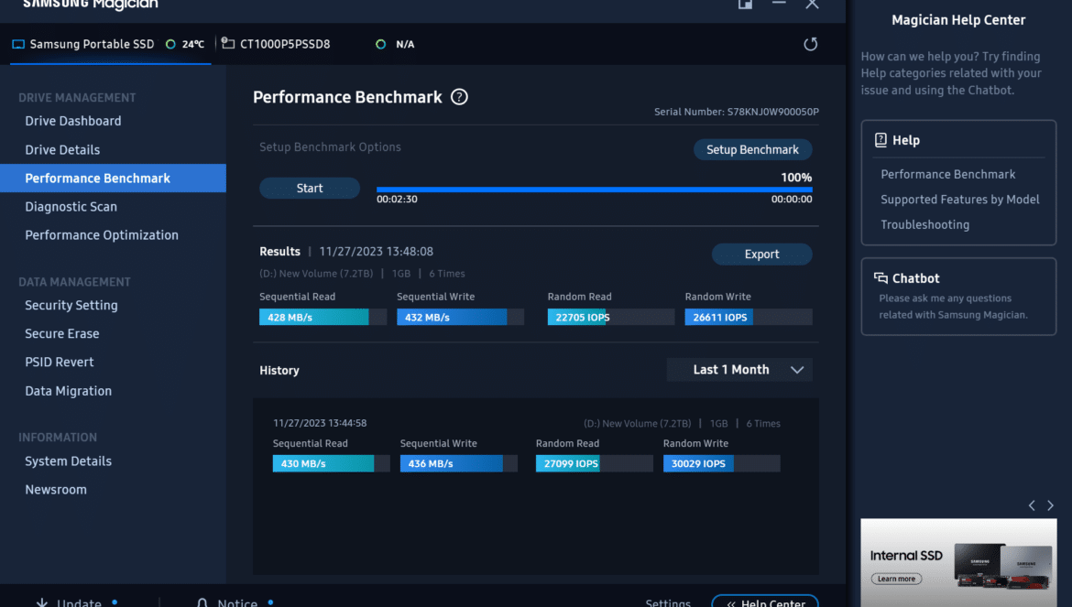Click the N/A temperature status circle
Screen dimensions: 1072x607
pyautogui.click(x=381, y=44)
